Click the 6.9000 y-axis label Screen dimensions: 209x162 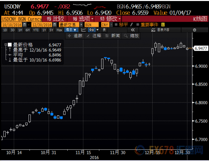click(x=201, y=66)
